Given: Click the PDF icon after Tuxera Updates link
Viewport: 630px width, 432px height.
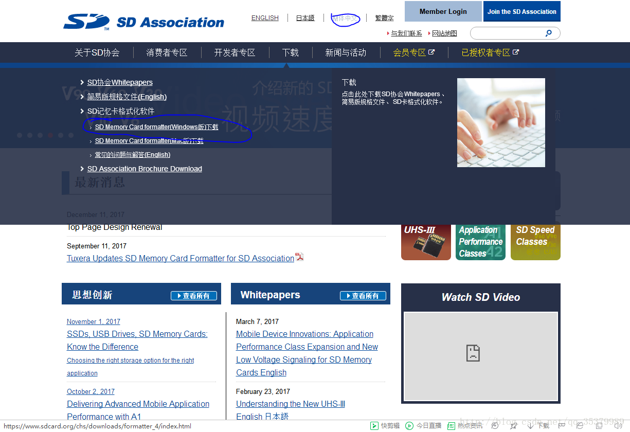Looking at the screenshot, I should click(x=299, y=257).
